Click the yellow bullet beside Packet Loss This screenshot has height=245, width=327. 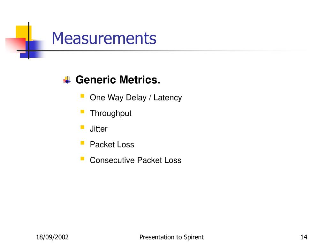(x=82, y=143)
